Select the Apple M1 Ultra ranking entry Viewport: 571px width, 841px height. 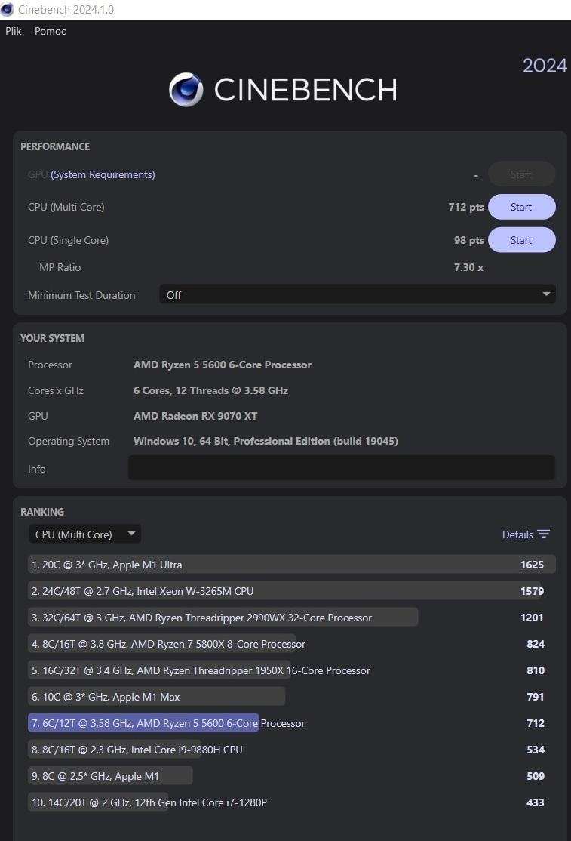point(291,565)
